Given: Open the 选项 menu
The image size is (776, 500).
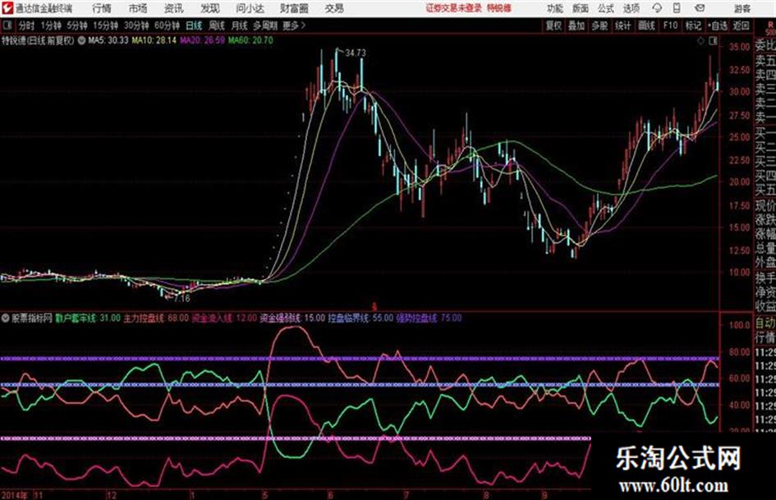Looking at the screenshot, I should coord(631,8).
